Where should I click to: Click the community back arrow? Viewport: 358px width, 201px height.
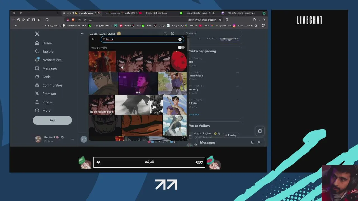(x=82, y=33)
